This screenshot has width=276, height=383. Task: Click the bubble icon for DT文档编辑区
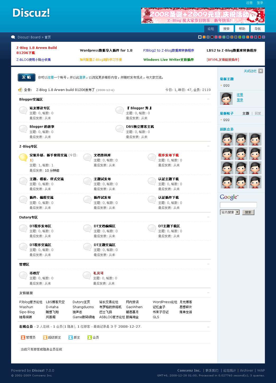[88, 228]
